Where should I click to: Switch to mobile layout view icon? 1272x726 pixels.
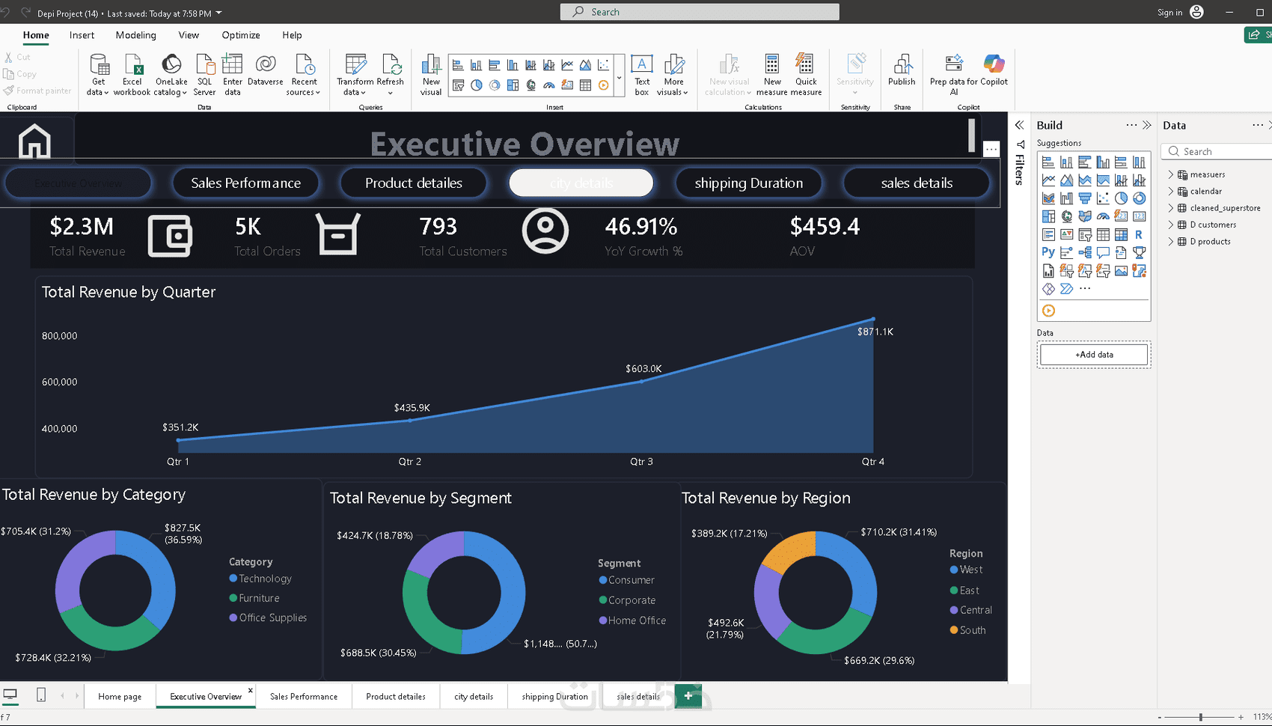coord(41,695)
